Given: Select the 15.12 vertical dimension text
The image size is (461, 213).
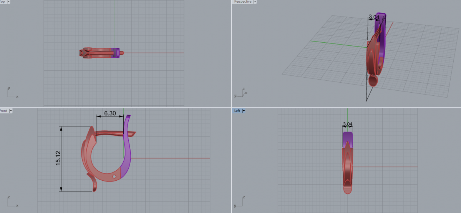Looking at the screenshot, I should pos(59,158).
